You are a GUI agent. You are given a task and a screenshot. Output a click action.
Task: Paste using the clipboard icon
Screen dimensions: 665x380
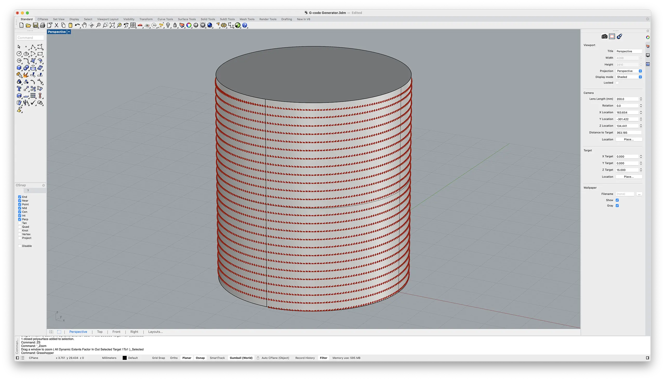pyautogui.click(x=70, y=25)
